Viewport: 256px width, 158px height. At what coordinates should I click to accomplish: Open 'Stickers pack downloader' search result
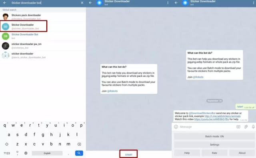tap(43, 17)
